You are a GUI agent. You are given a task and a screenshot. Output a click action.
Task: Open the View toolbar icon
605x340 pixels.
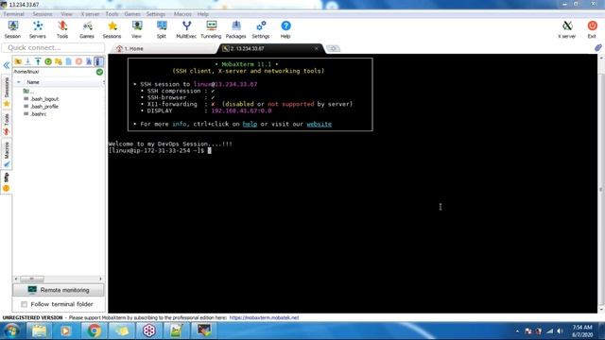[x=136, y=29]
